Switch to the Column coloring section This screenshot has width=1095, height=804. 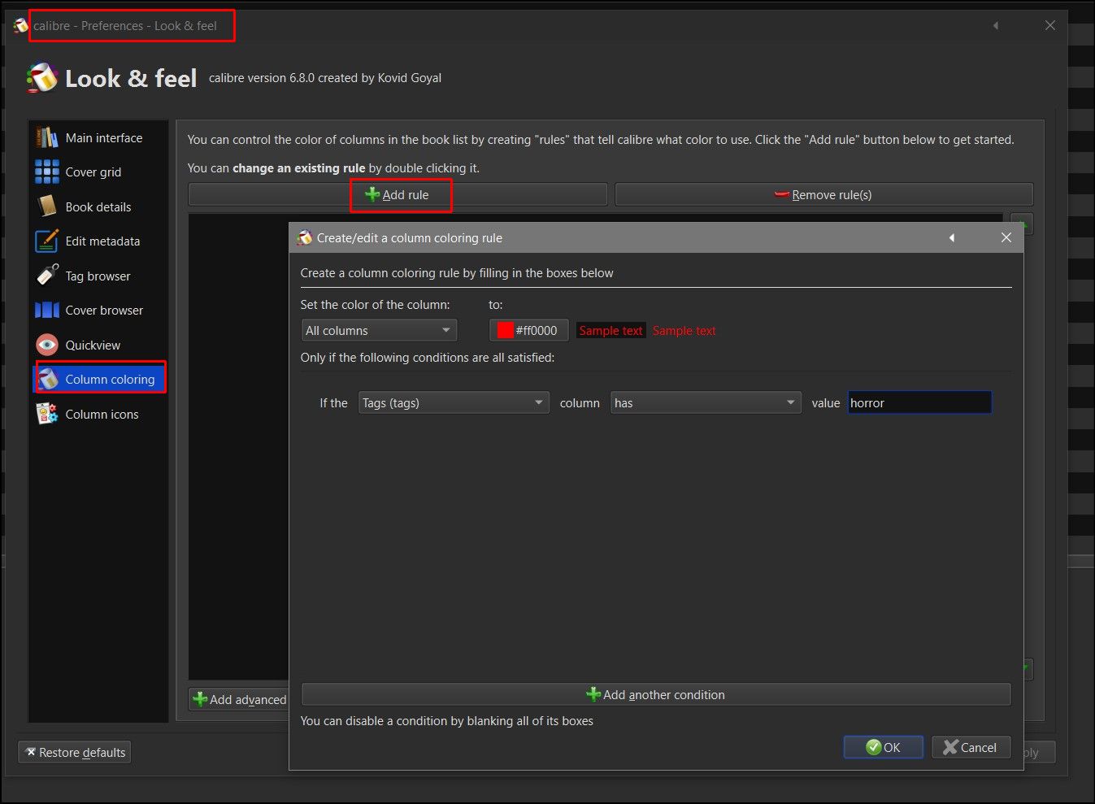100,379
